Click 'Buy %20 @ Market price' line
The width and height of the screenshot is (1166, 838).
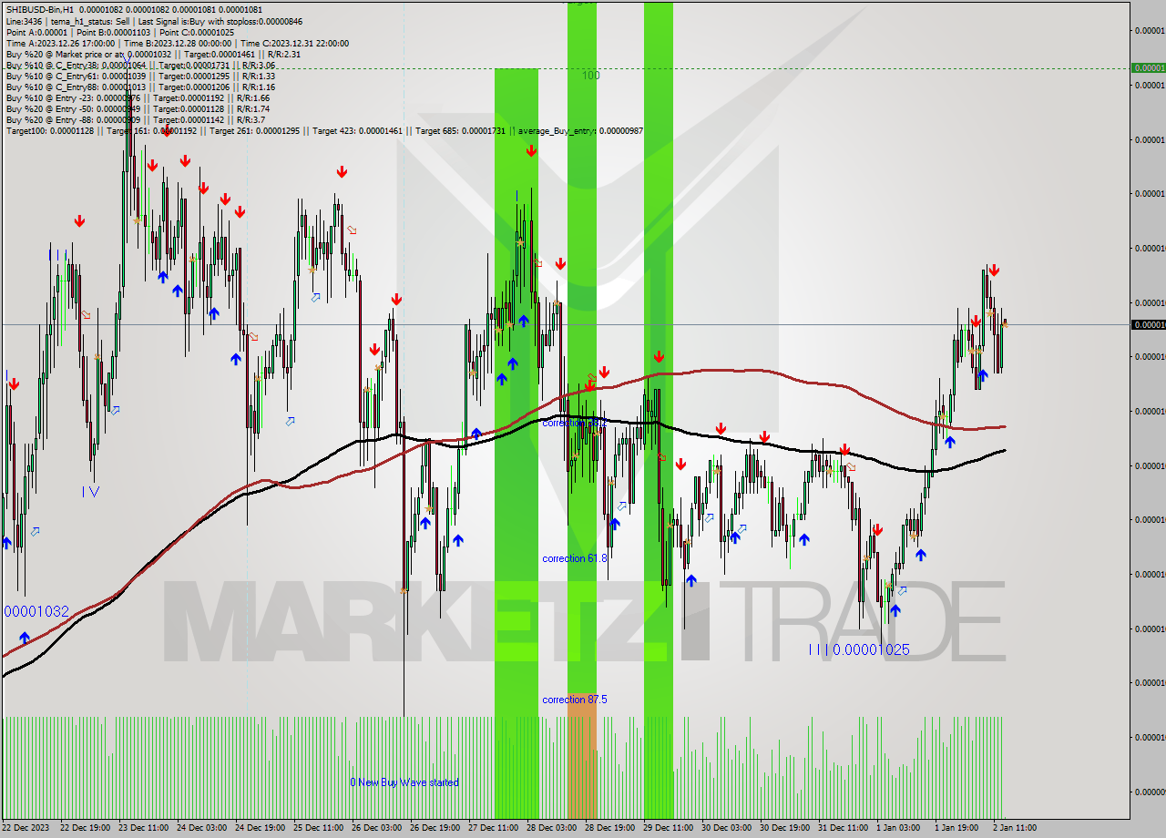pos(153,54)
